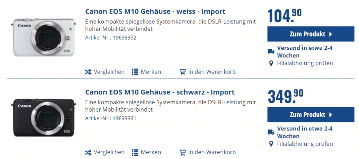
Task: Click 'Vergleichen' text for the white camera
Action: (x=109, y=72)
